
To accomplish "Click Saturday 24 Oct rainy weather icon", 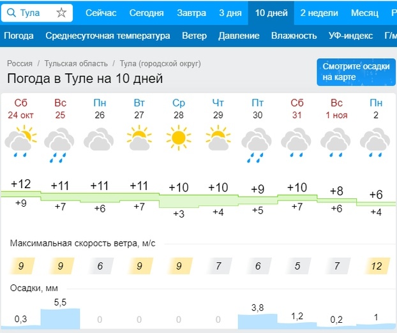I will point(20,141).
